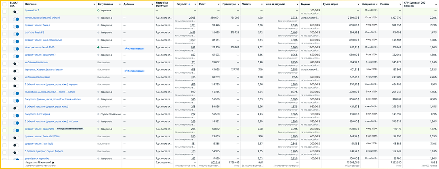Open the Кампания column dropdown arrow

[94, 4]
